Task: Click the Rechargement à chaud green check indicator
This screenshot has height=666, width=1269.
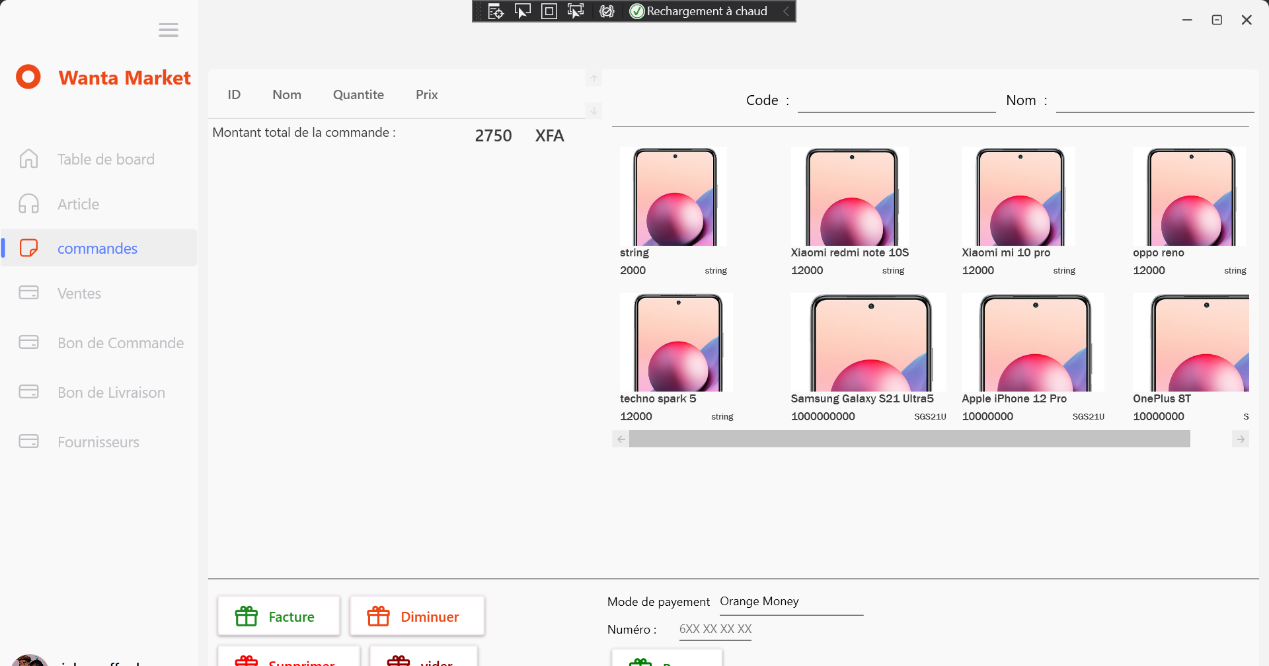Action: pyautogui.click(x=637, y=11)
